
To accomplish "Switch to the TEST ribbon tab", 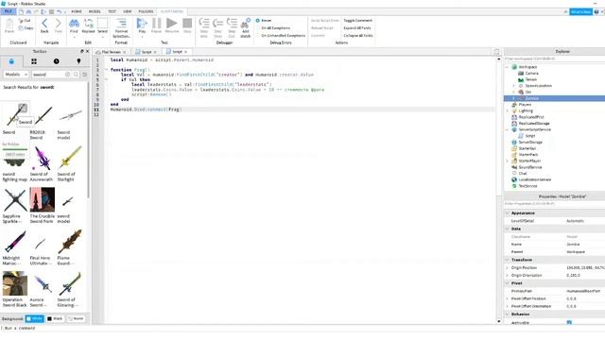I will point(112,11).
